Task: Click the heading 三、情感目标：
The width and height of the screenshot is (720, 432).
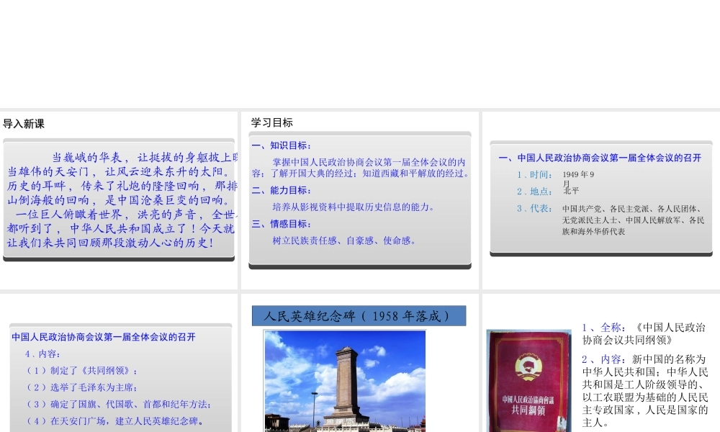Action: (x=282, y=224)
